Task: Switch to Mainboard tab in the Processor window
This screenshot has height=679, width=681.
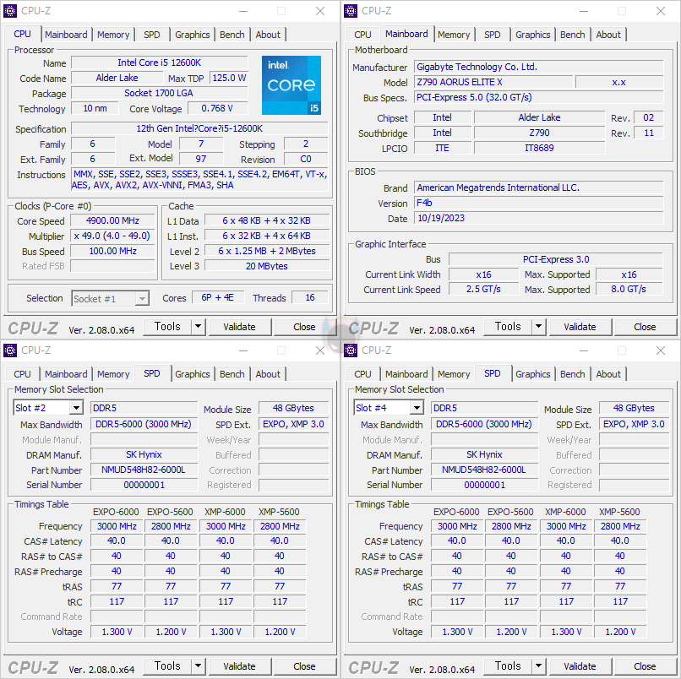Action: pos(66,35)
